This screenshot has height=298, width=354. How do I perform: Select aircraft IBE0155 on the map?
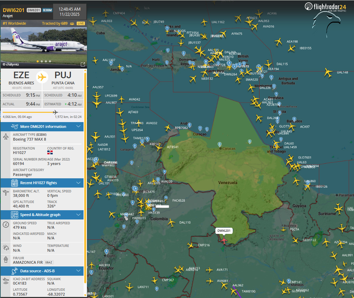click(291, 48)
